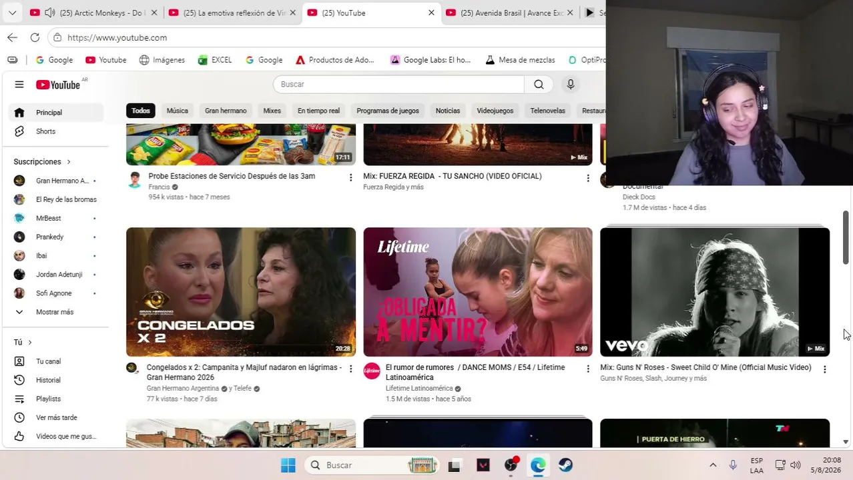This screenshot has height=480, width=853.
Task: Open Mesa de mezclas bookmark
Action: [520, 60]
